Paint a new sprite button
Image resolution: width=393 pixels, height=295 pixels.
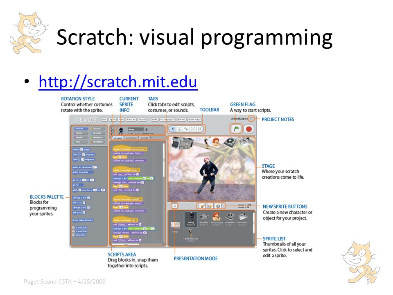point(203,206)
